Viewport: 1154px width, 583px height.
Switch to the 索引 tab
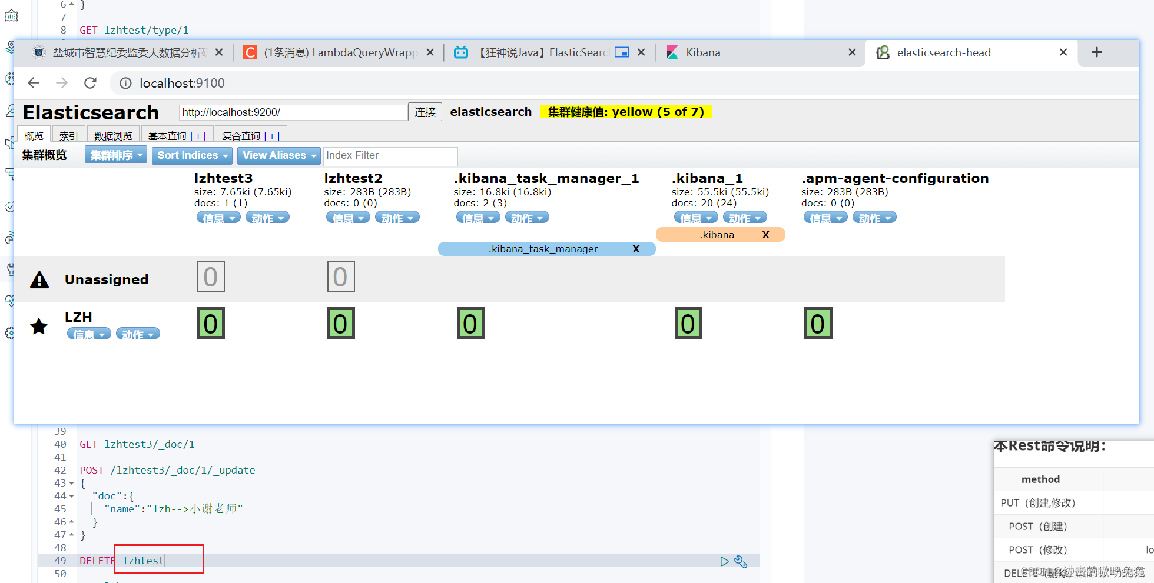[x=69, y=135]
